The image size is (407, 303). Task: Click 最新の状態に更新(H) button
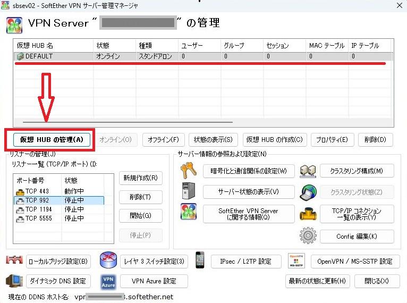pos(317,281)
